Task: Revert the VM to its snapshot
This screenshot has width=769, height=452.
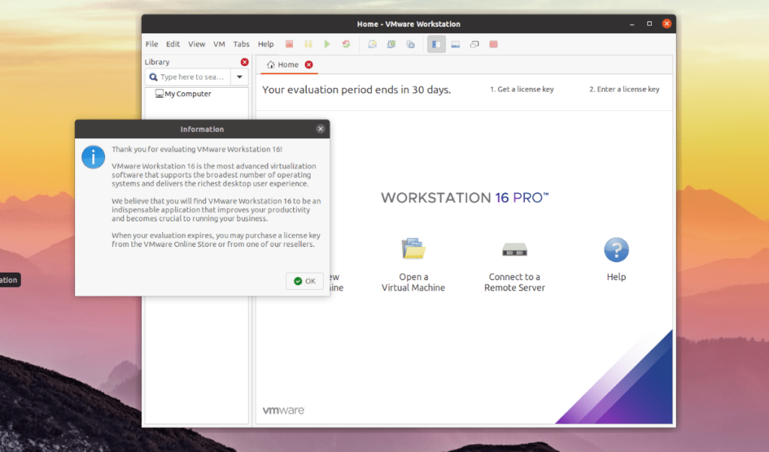Action: pos(391,44)
